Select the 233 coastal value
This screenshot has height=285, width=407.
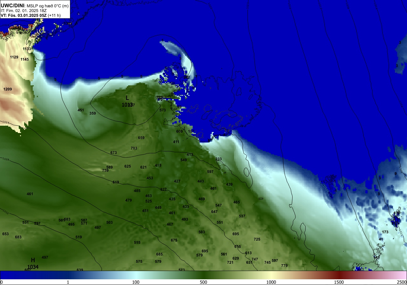pos(218,159)
